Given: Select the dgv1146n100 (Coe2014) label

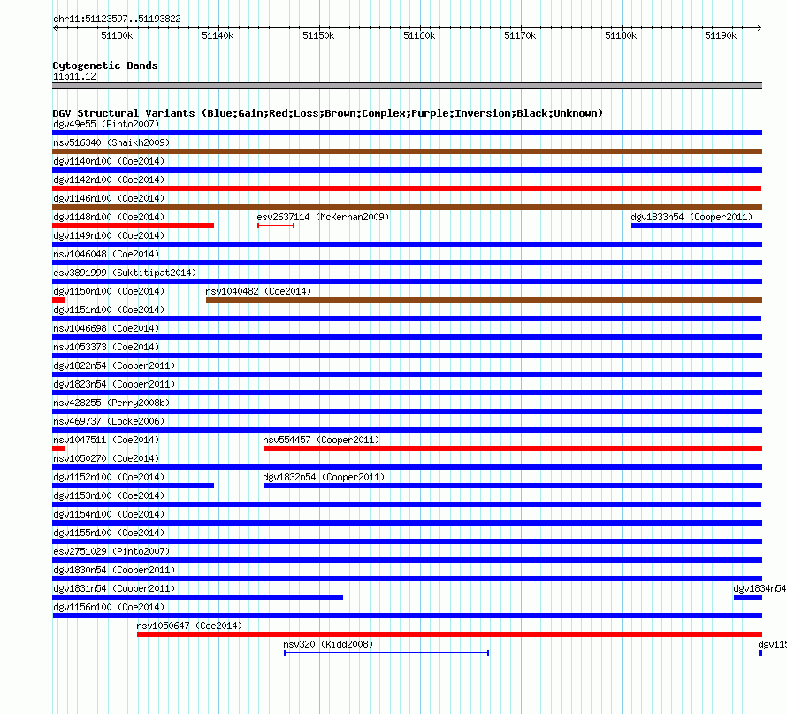Looking at the screenshot, I should [109, 198].
